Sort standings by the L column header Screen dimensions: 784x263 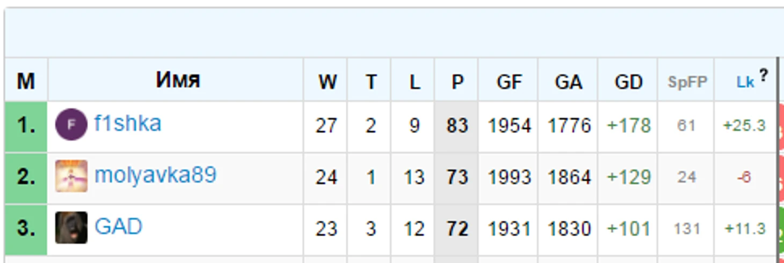pos(414,82)
